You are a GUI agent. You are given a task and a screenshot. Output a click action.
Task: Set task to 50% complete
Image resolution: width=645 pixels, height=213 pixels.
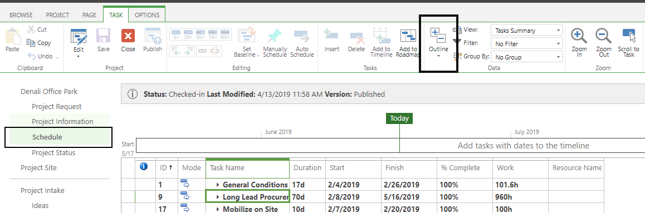click(201, 34)
